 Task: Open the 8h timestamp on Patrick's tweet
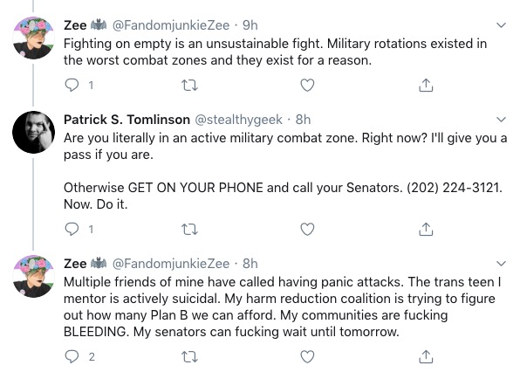(303, 120)
